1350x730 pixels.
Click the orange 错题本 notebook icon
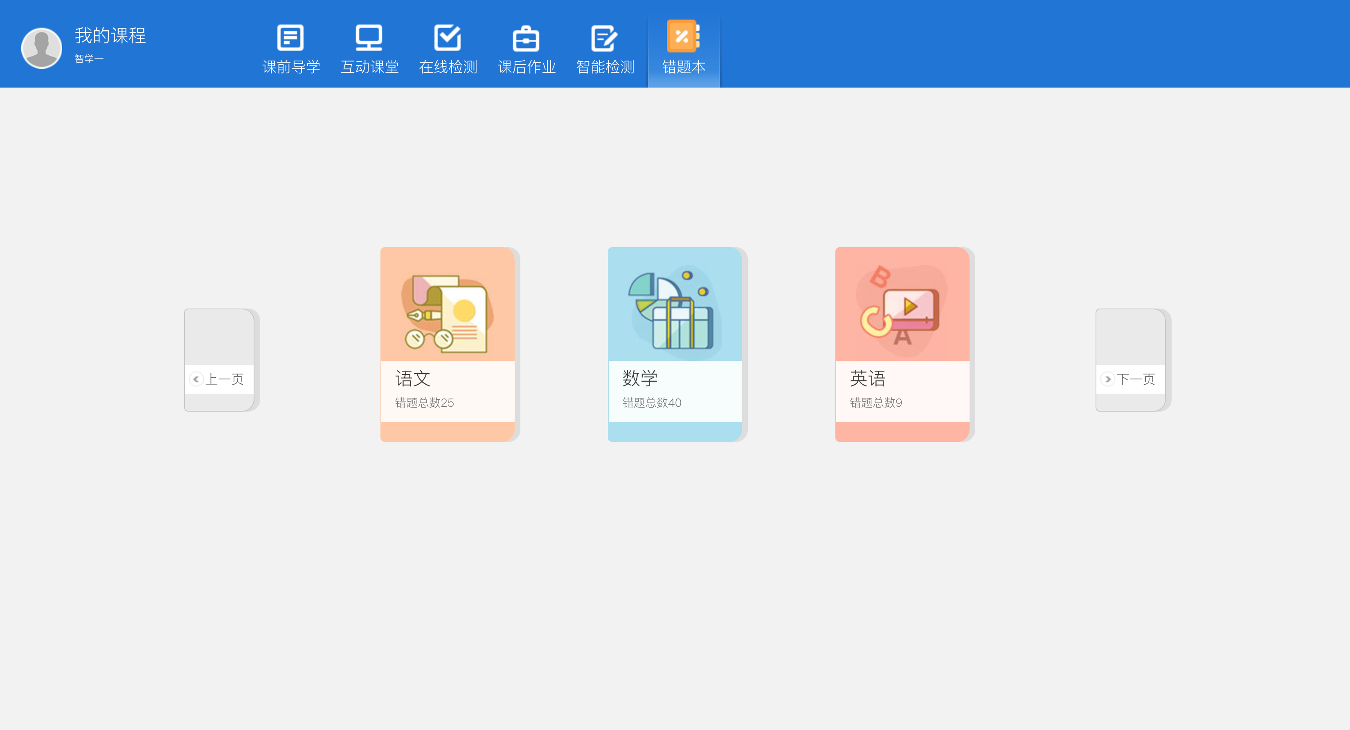[x=683, y=36]
